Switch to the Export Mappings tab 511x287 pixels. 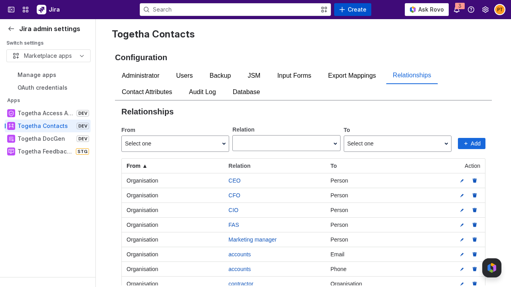point(352,76)
